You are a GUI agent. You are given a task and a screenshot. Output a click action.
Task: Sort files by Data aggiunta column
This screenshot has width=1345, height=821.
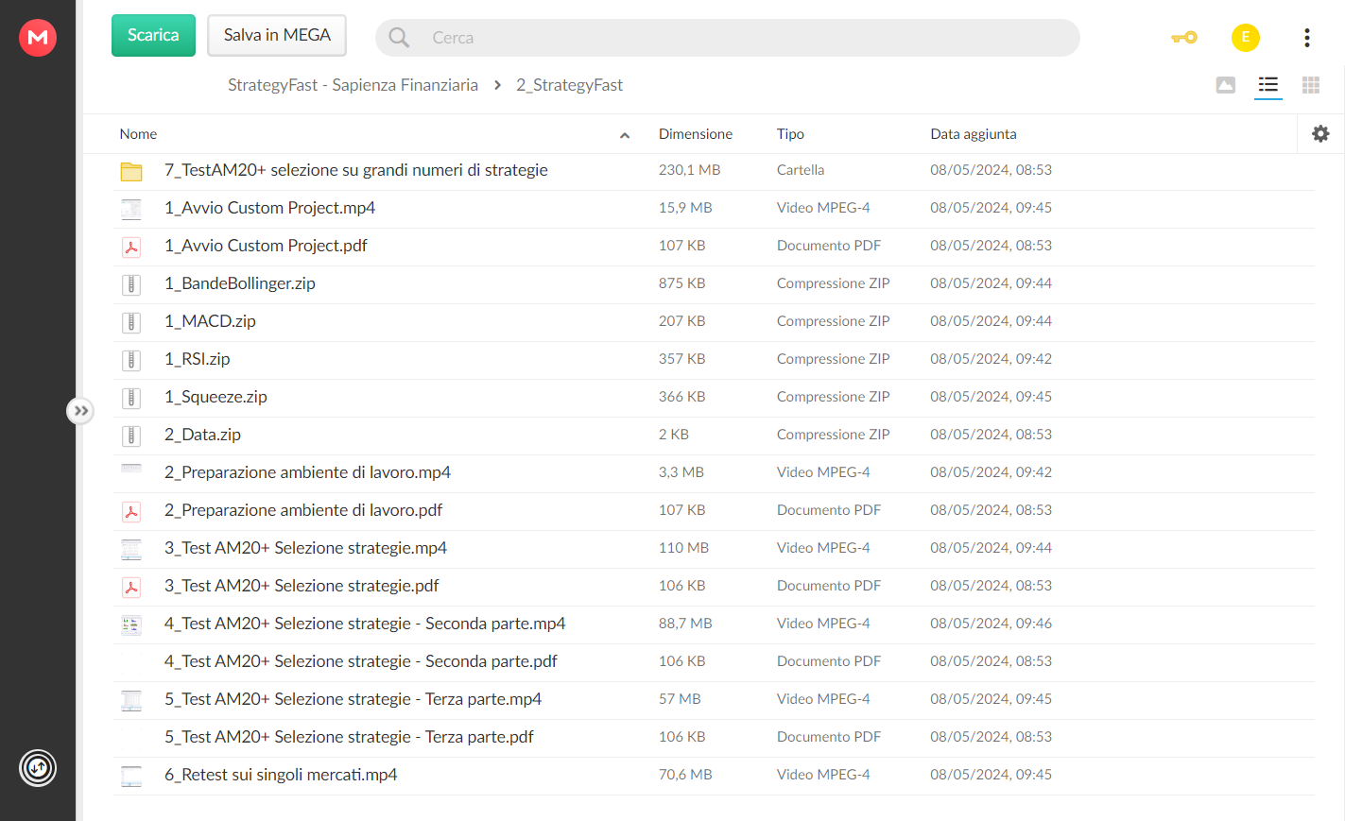(x=974, y=134)
